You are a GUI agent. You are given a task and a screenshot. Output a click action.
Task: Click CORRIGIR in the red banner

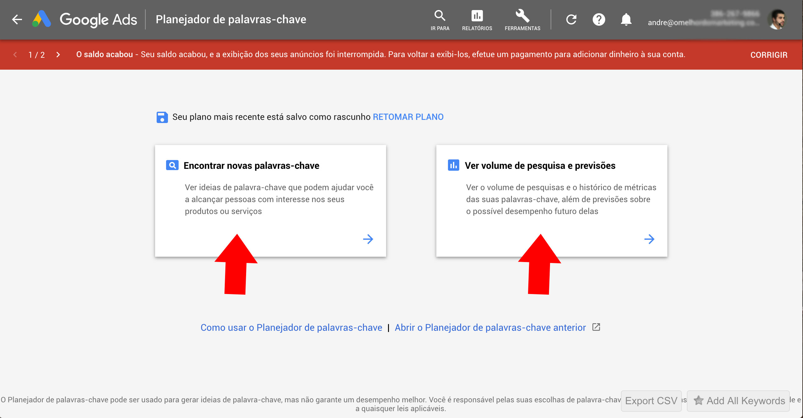tap(768, 55)
